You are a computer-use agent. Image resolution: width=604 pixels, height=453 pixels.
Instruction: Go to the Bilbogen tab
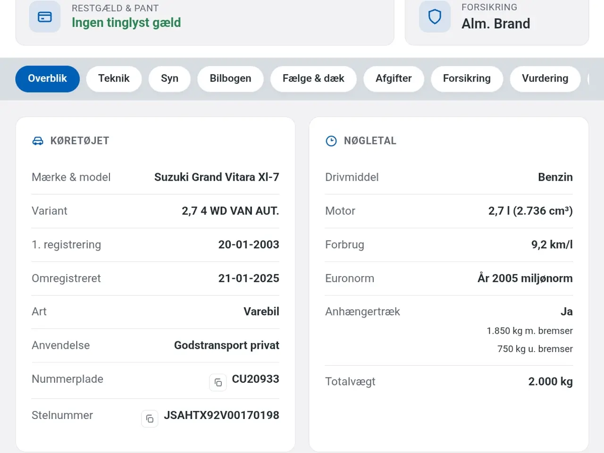[230, 79]
